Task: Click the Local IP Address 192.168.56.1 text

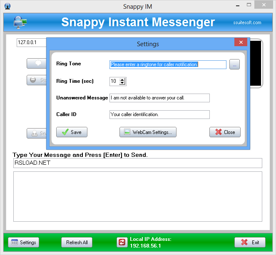Action: click(x=151, y=243)
